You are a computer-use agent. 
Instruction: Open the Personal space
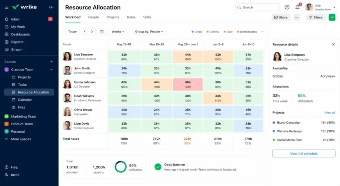pos(18,132)
